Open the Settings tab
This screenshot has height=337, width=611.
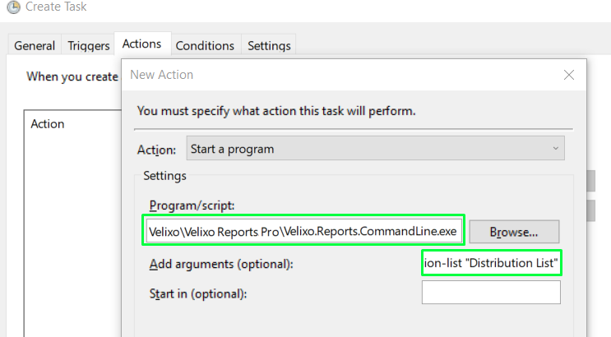(269, 45)
